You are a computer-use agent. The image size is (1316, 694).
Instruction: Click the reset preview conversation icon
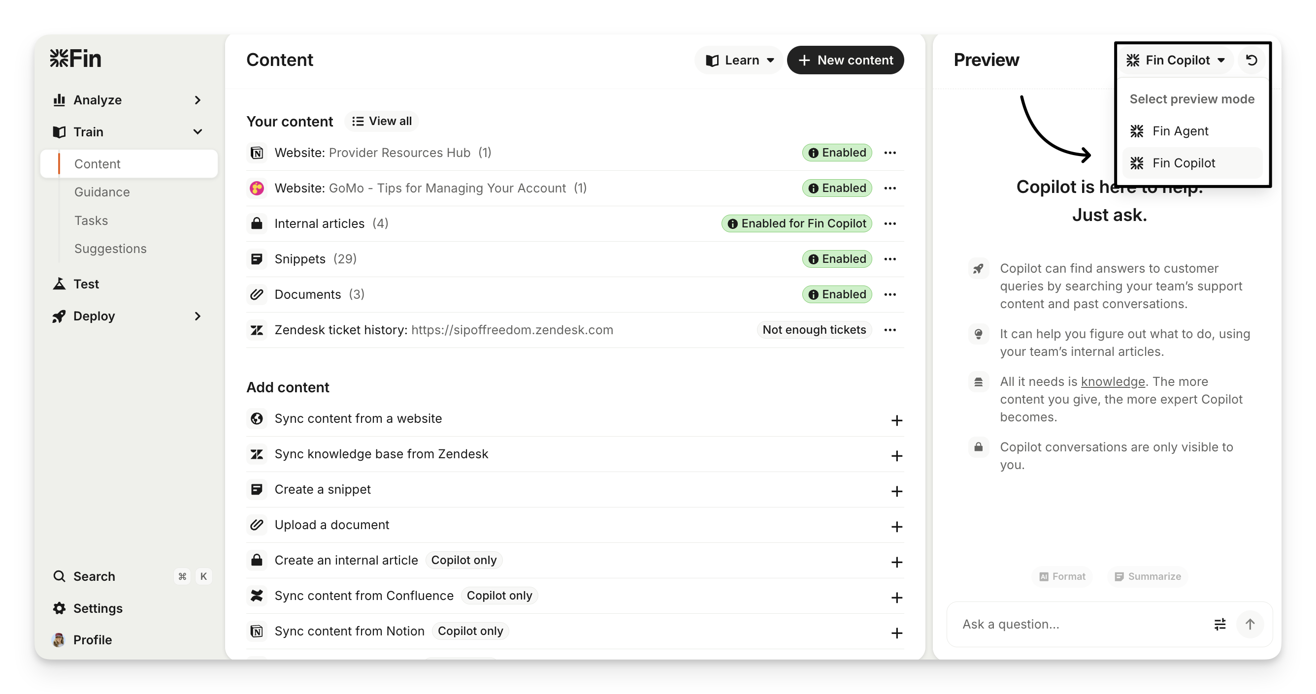tap(1251, 60)
